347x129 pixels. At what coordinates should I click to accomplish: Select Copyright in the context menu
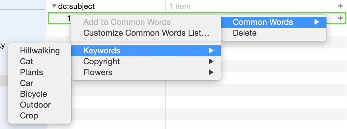click(146, 61)
